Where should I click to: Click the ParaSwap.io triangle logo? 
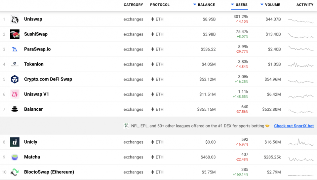[15, 49]
